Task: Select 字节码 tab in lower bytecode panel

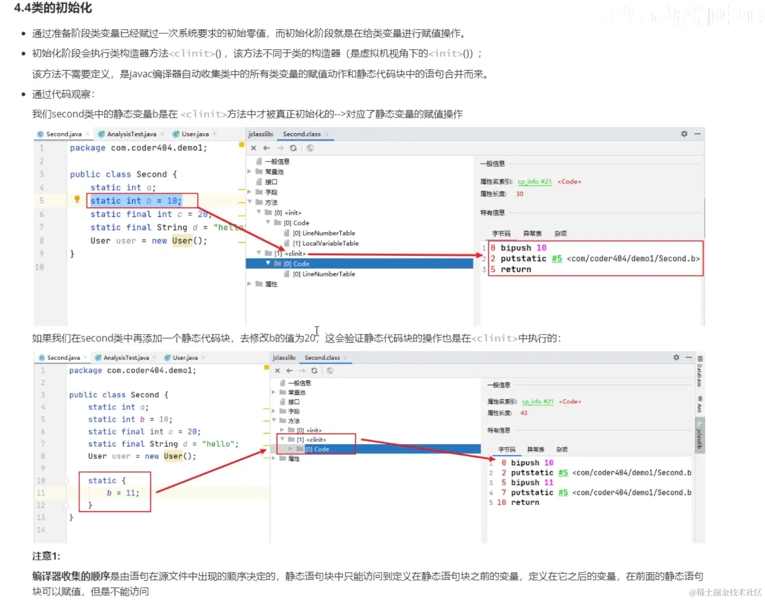Action: click(507, 450)
